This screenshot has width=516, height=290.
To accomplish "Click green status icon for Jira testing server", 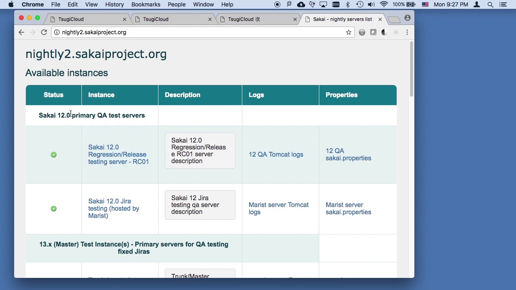I will (54, 209).
